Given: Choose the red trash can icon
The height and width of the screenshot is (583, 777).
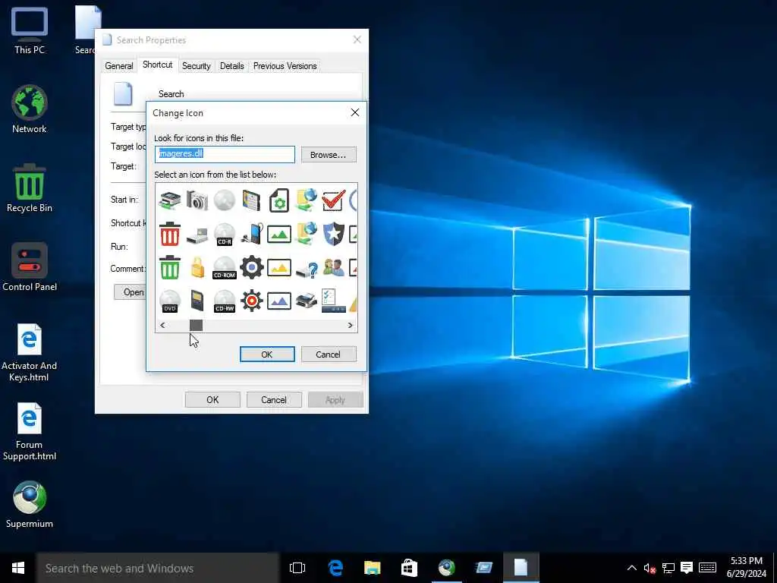Looking at the screenshot, I should pyautogui.click(x=169, y=234).
